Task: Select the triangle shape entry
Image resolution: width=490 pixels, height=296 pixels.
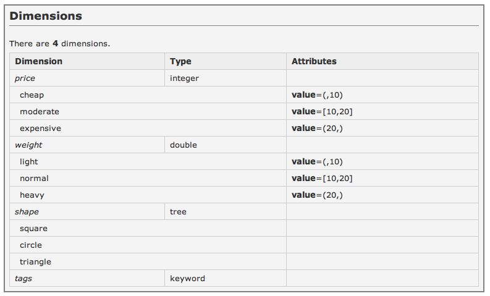Action: pyautogui.click(x=35, y=262)
